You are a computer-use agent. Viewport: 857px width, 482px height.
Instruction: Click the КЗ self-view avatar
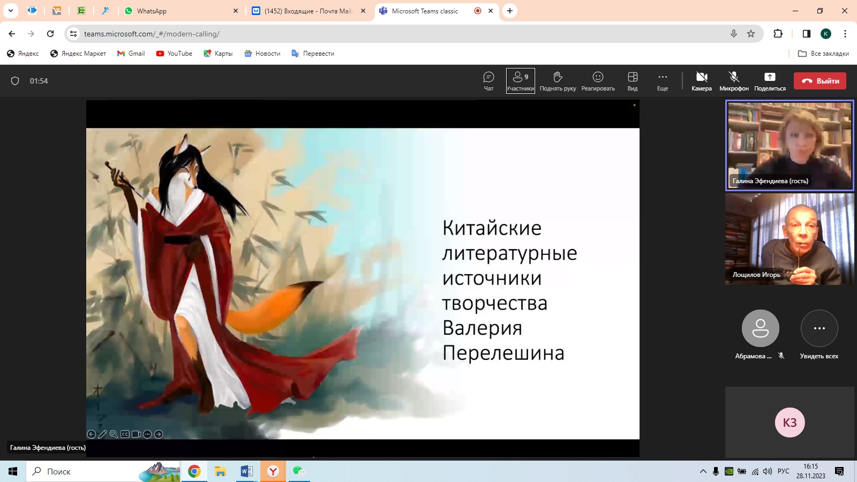[x=790, y=423]
